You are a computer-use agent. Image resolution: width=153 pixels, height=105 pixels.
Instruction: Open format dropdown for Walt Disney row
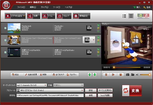tap(94, 40)
